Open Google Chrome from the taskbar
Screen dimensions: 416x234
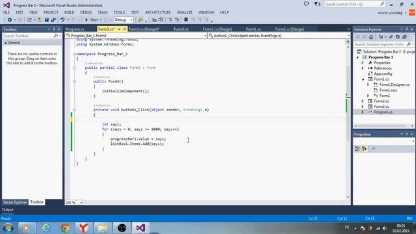(65, 228)
